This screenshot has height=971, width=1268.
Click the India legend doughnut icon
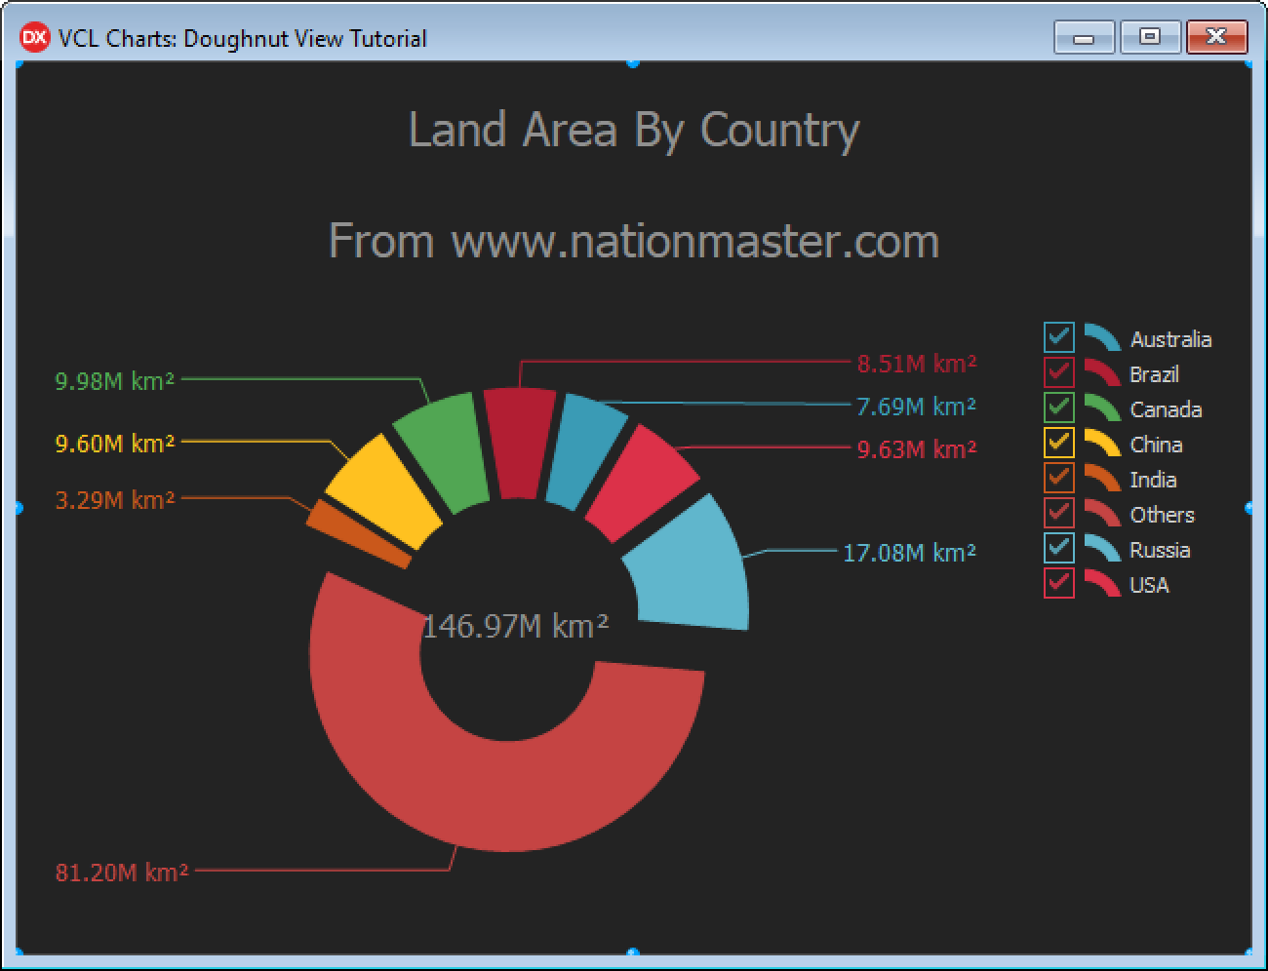1102,478
